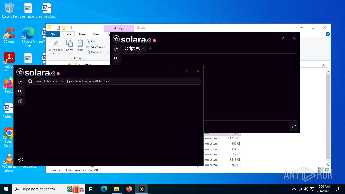Click Cut in the Clipboard group
The image size is (345, 194).
pyautogui.click(x=91, y=41)
